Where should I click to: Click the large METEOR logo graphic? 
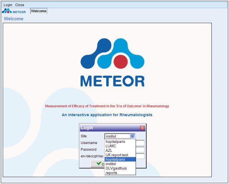coord(112,63)
